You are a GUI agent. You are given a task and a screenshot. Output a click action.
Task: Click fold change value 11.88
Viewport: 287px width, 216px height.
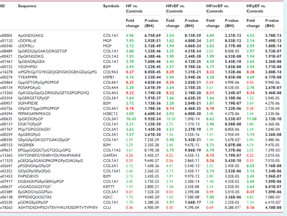click(x=252, y=119)
